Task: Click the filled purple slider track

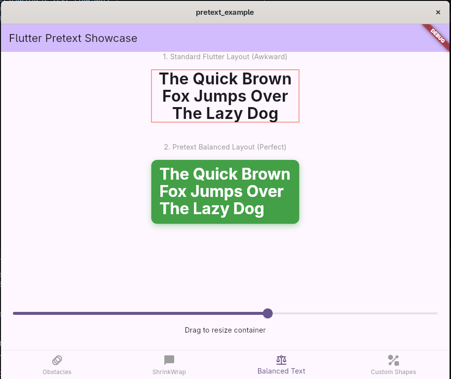Action: [x=138, y=313]
